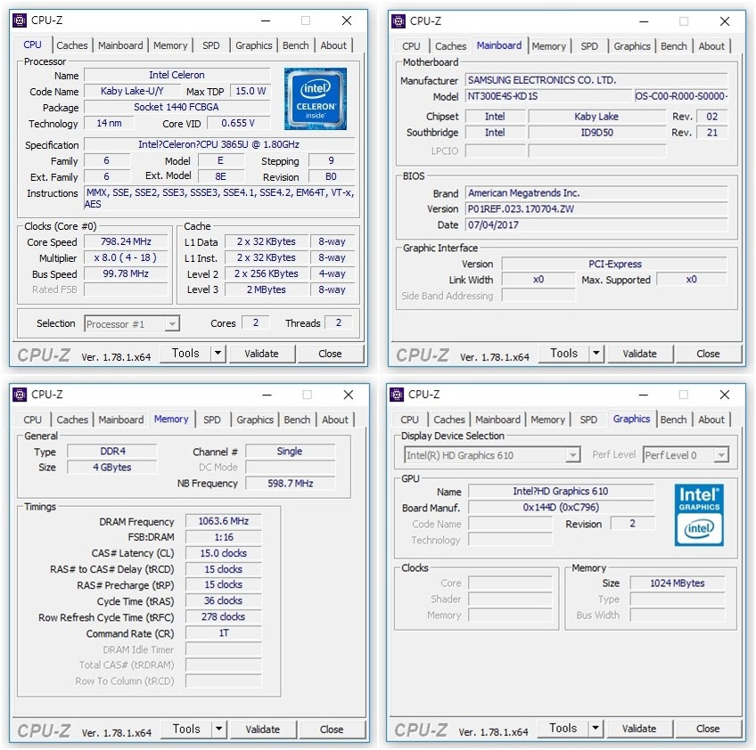Click the Manufacturer field SAMSUNG ELECTRONICS CO. LTD.
The height and width of the screenshot is (750, 756).
596,80
